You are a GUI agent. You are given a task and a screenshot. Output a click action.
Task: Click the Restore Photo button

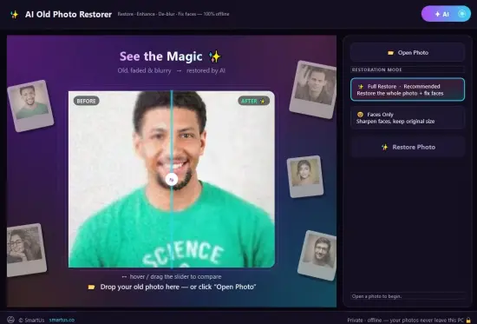[408, 147]
